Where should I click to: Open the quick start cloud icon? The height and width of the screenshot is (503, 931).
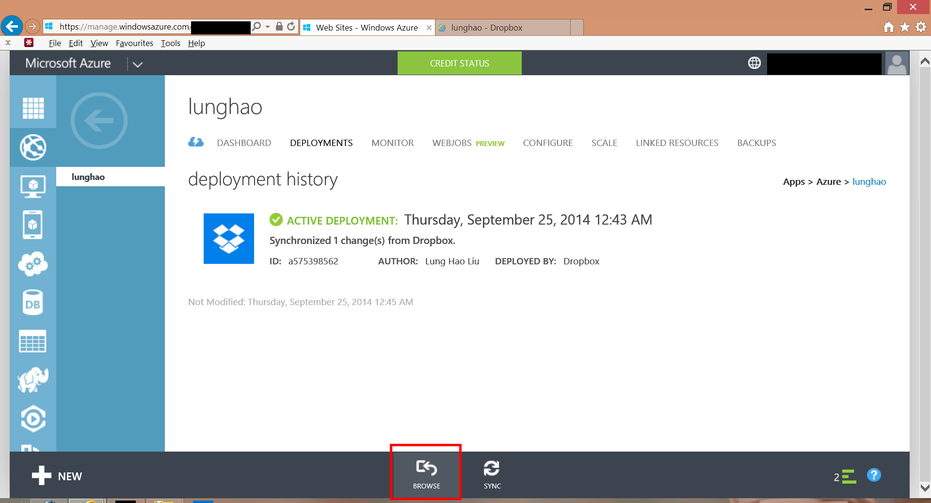(x=196, y=142)
